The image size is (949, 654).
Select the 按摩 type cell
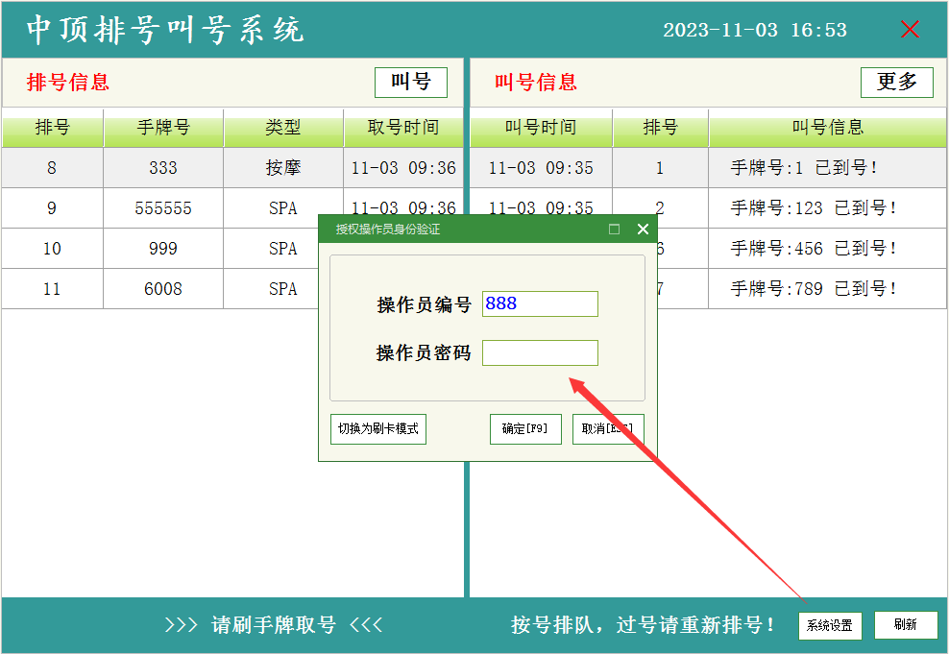(x=283, y=168)
